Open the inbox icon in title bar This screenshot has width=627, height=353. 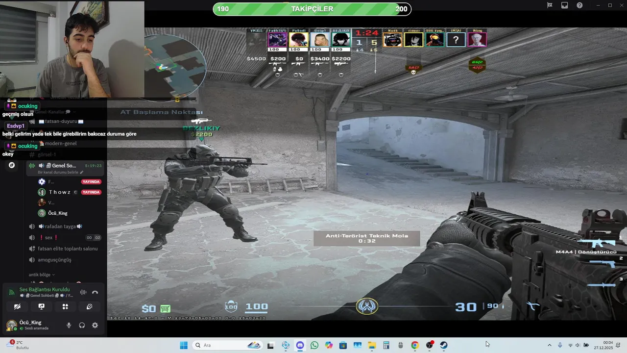[565, 5]
